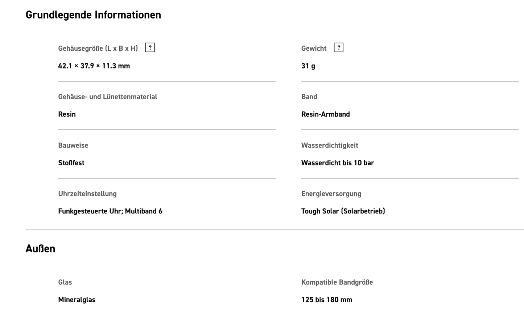Select the Wasserdicht bis 10 bar text
Image resolution: width=524 pixels, height=313 pixels.
tap(337, 163)
